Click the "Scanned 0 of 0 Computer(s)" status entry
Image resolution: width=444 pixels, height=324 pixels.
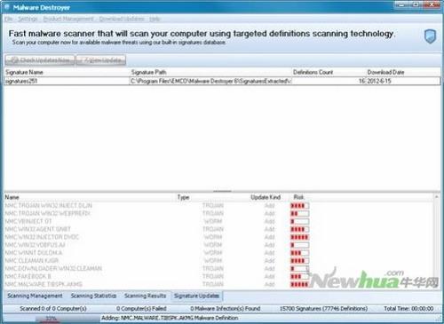pyautogui.click(x=53, y=308)
